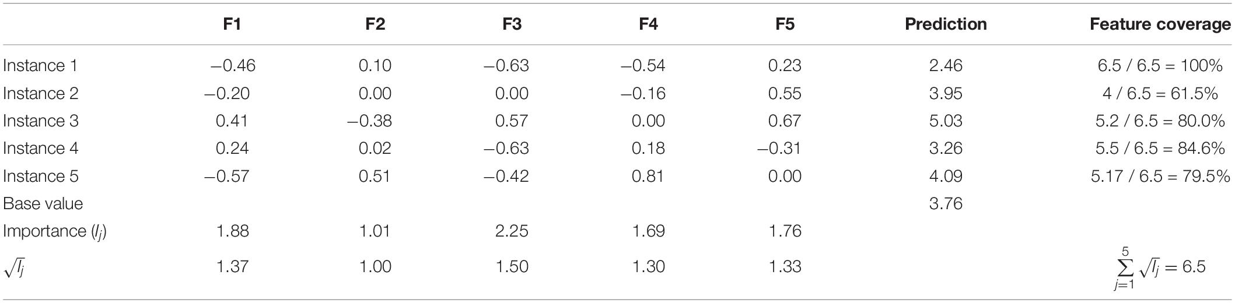Click the Base value row label
The height and width of the screenshot is (303, 1235).
(43, 203)
